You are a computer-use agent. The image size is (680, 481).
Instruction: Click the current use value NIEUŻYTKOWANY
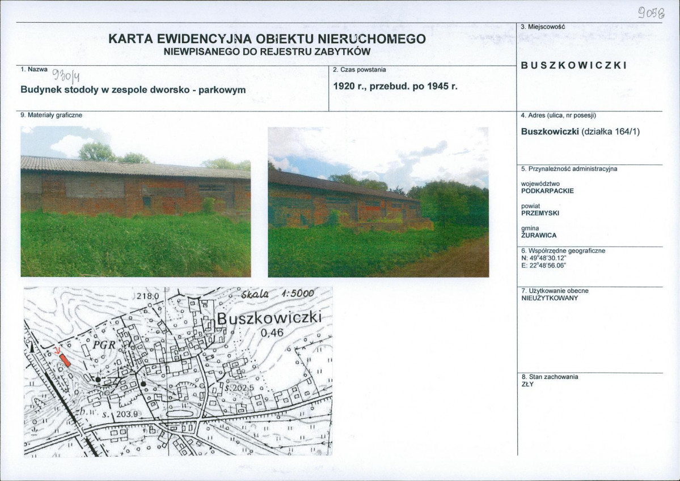click(549, 298)
